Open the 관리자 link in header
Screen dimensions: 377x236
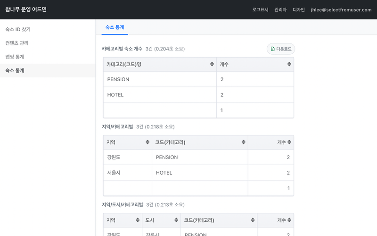(280, 9)
